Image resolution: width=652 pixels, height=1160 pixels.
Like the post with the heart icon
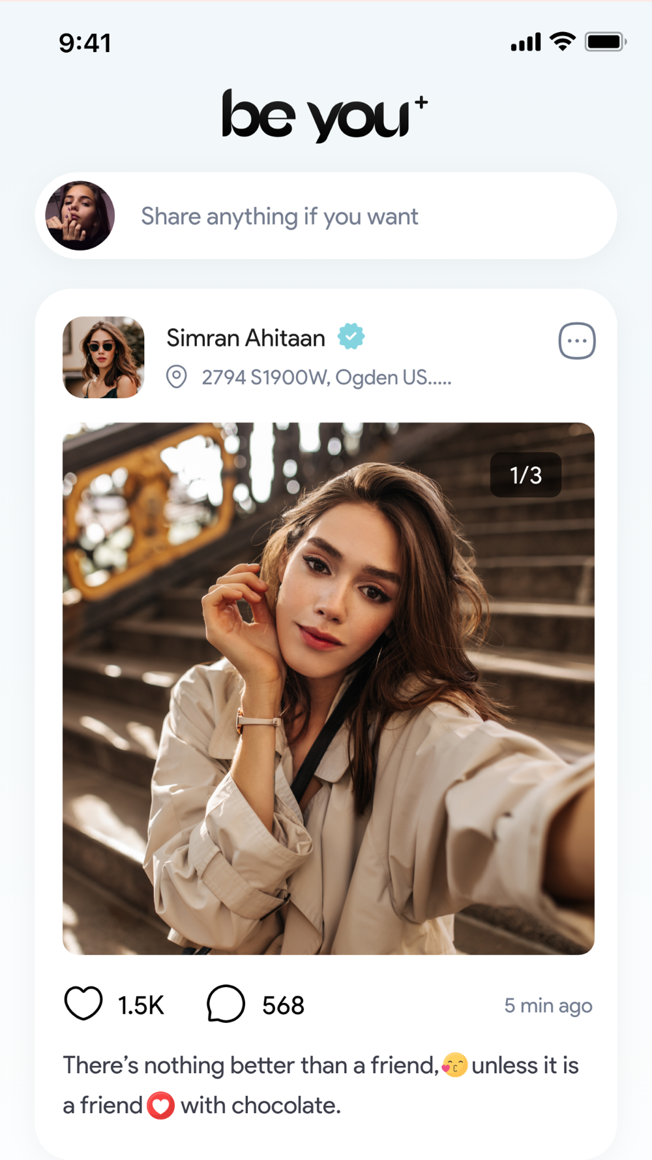[83, 1003]
